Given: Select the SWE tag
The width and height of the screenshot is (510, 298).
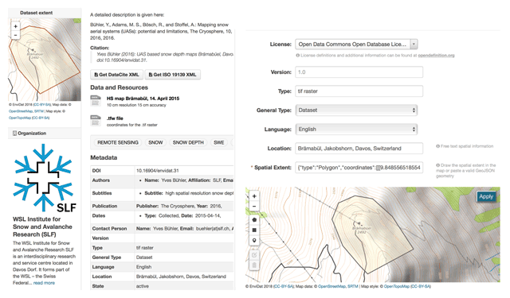Looking at the screenshot, I should pos(218,143).
